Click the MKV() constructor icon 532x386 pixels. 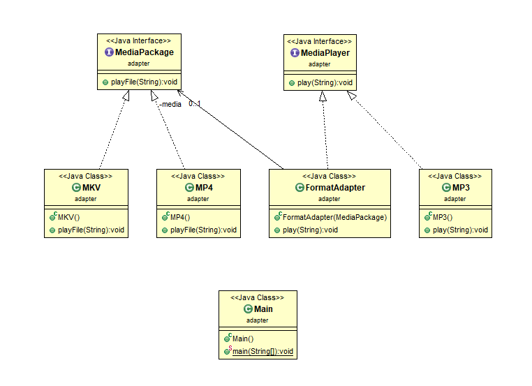coord(53,216)
